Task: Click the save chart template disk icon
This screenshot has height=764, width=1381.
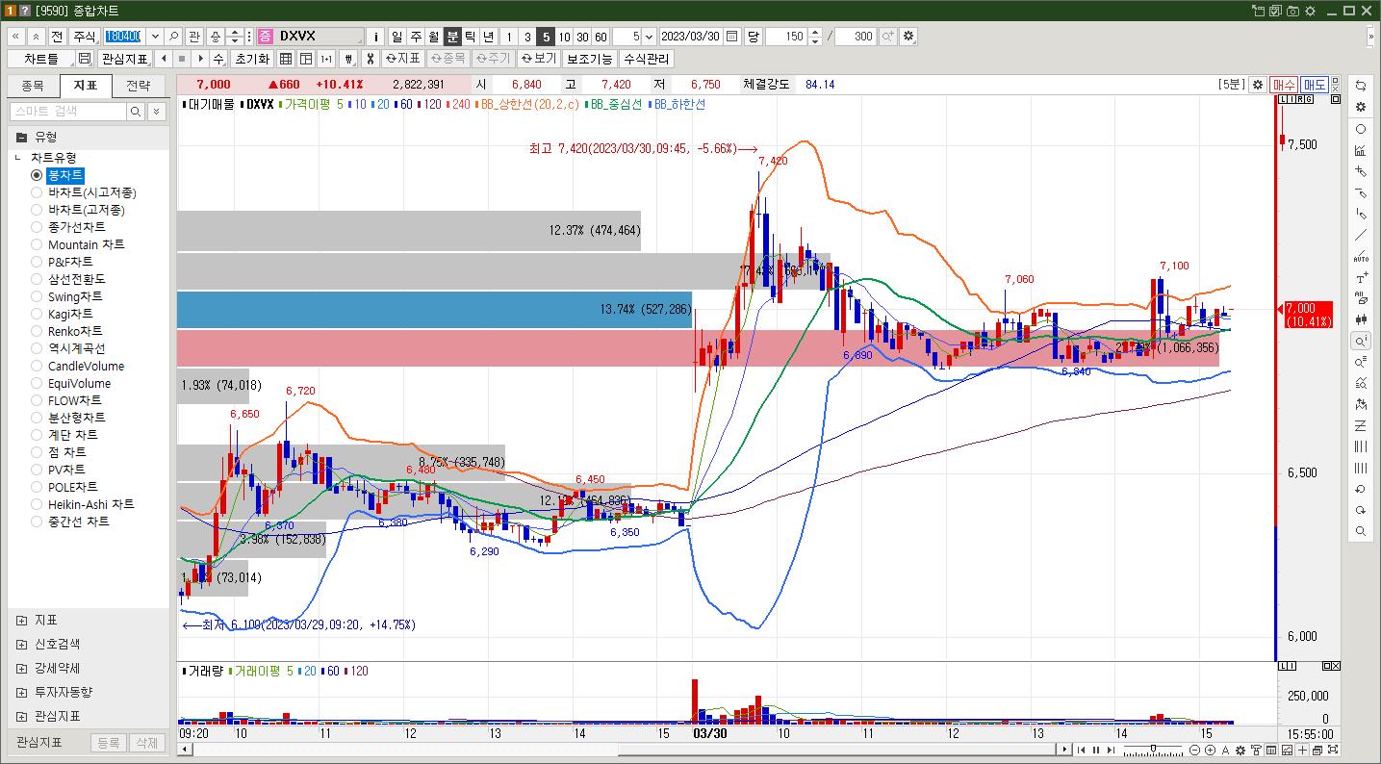Action: [x=84, y=59]
